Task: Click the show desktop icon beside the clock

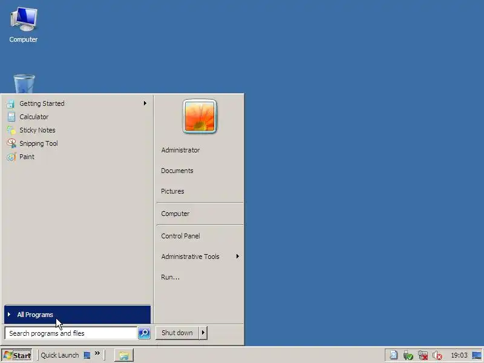Action: pos(477,355)
